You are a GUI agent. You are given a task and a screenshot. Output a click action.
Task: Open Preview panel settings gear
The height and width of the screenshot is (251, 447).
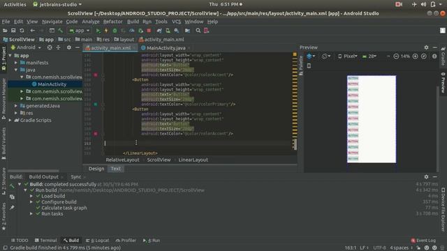pyautogui.click(x=426, y=47)
